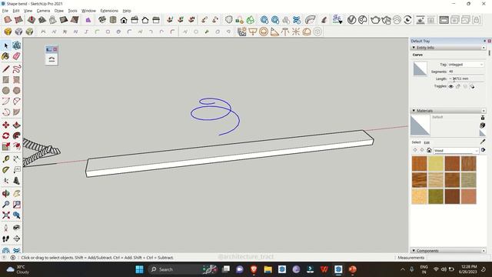The height and width of the screenshot is (277, 492).
Task: Click the sunburst star toolbar icon
Action: [x=296, y=32]
